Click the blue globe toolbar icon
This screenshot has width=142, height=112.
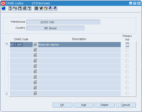pyautogui.click(x=3, y=8)
